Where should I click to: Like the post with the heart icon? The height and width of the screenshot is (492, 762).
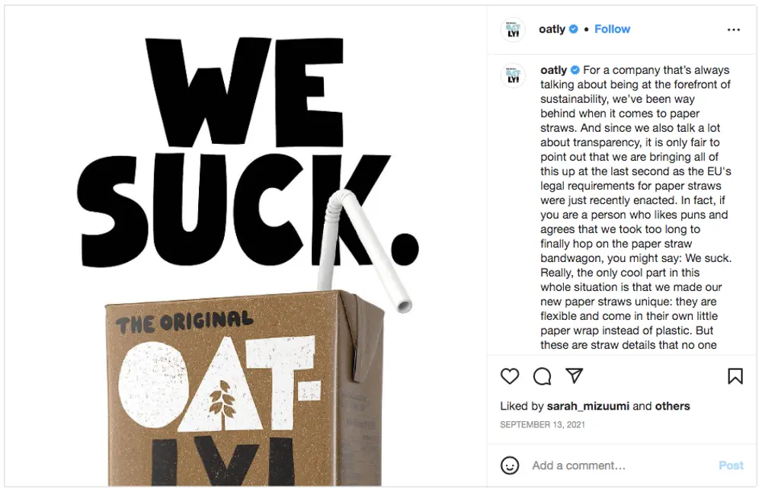[510, 376]
